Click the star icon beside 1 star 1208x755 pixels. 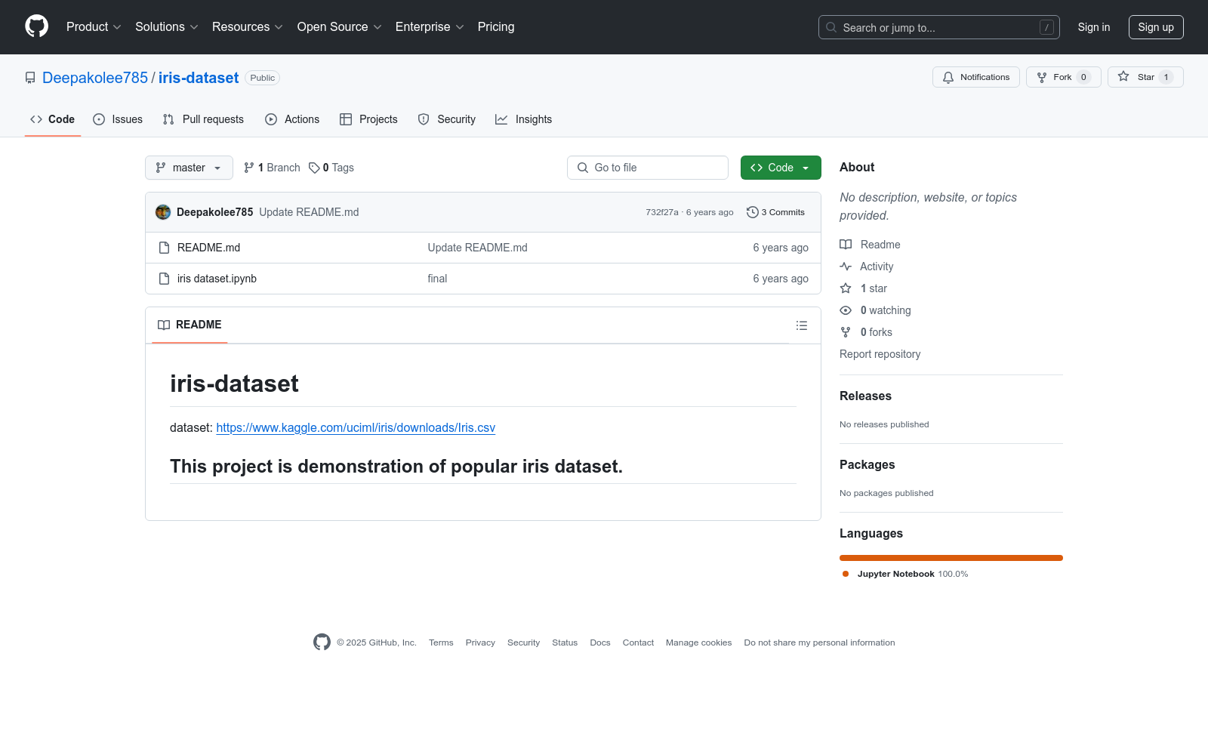tap(846, 288)
